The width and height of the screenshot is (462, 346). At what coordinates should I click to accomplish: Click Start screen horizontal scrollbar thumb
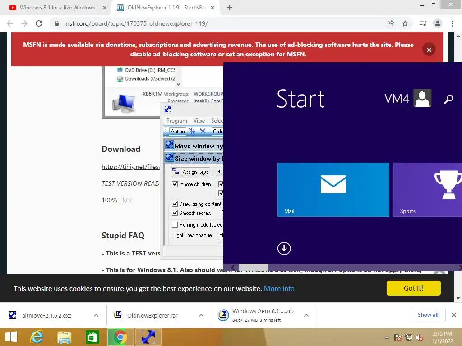[x=253, y=267]
